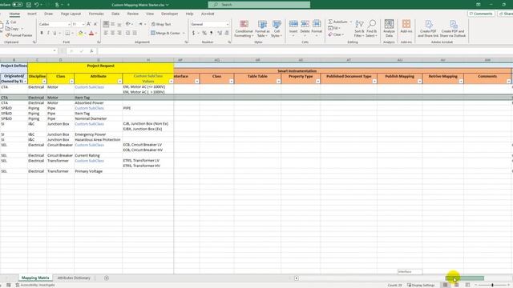Click the horizontal scrollbar thumb

click(465, 278)
